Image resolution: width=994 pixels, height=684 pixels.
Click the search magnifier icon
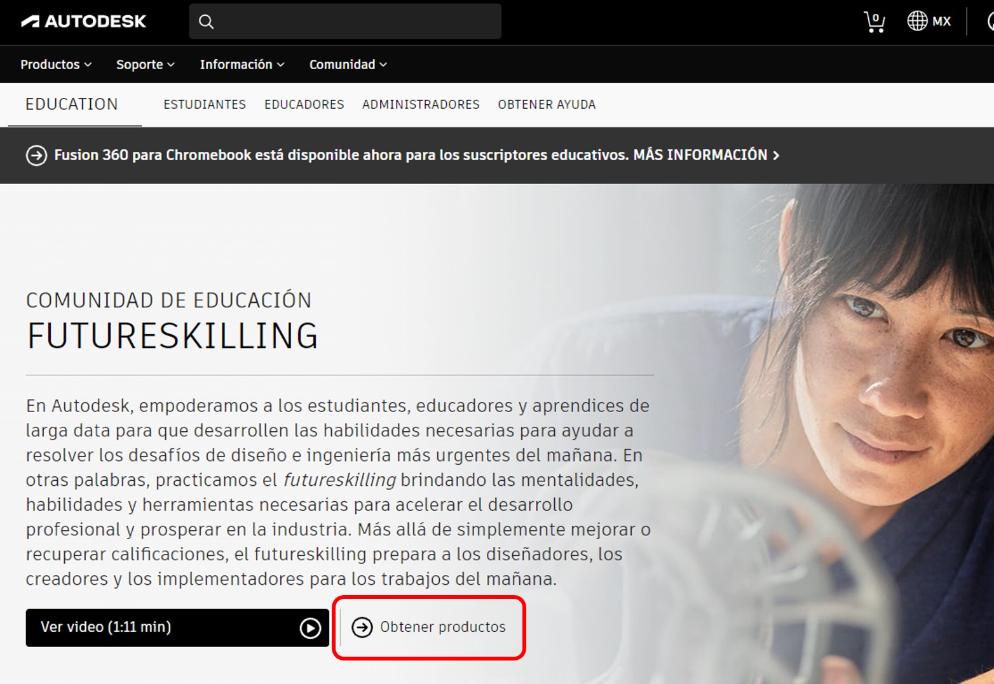[206, 22]
